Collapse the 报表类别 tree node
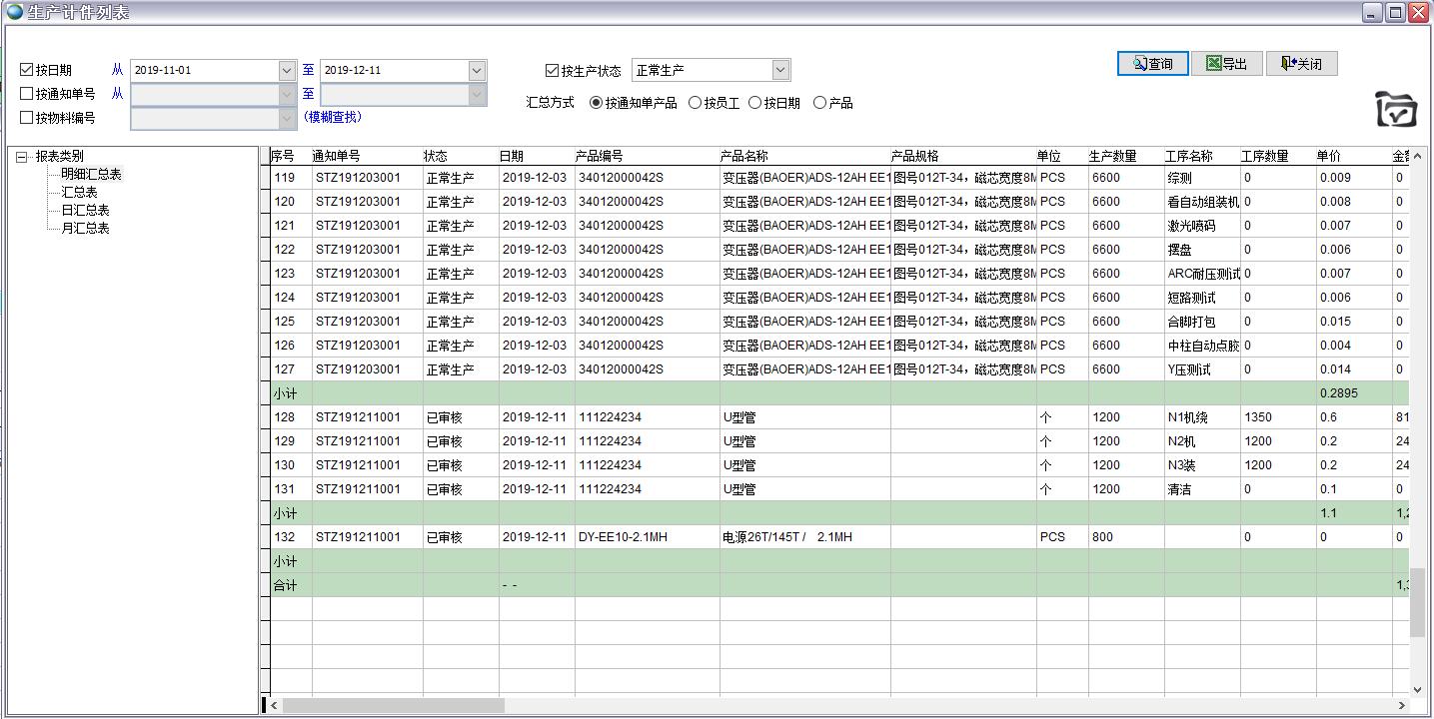The height and width of the screenshot is (719, 1434). point(22,157)
